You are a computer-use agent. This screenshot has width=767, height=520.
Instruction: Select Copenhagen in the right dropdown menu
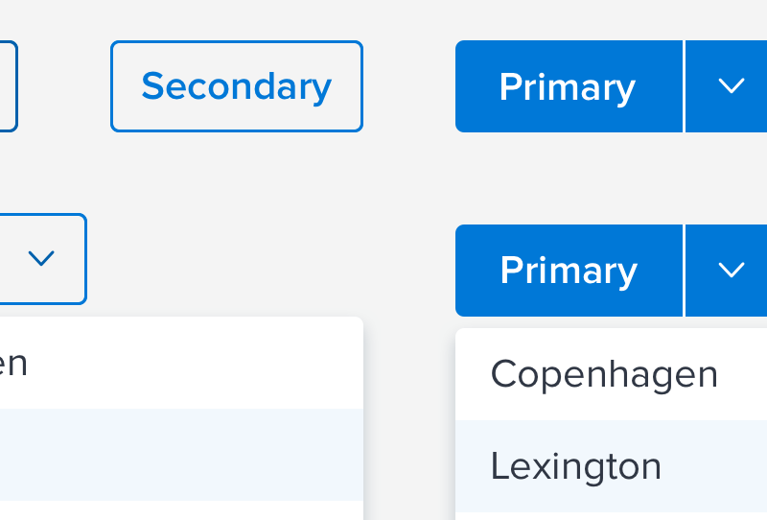pyautogui.click(x=604, y=374)
